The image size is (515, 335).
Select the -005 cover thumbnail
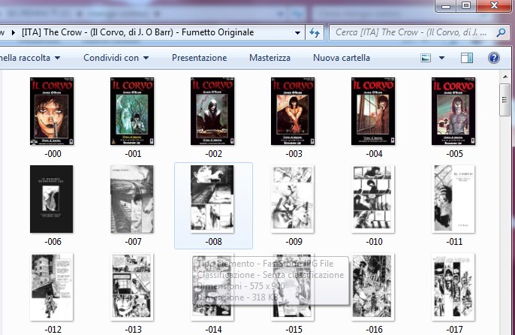(453, 111)
